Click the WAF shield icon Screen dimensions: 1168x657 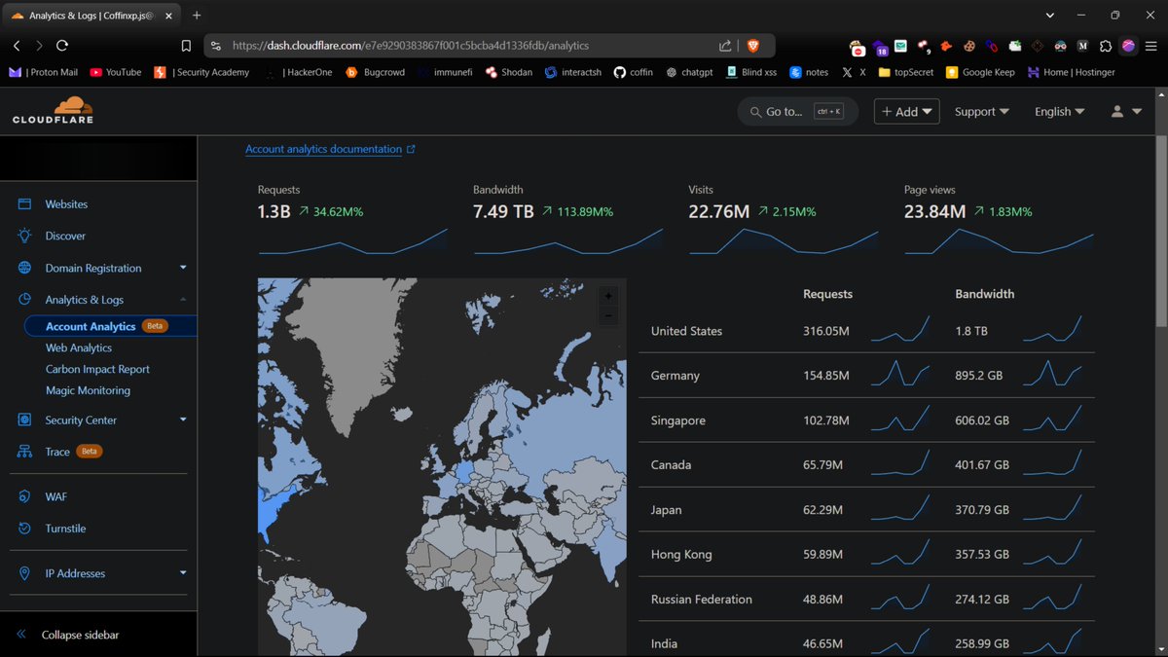pos(24,496)
